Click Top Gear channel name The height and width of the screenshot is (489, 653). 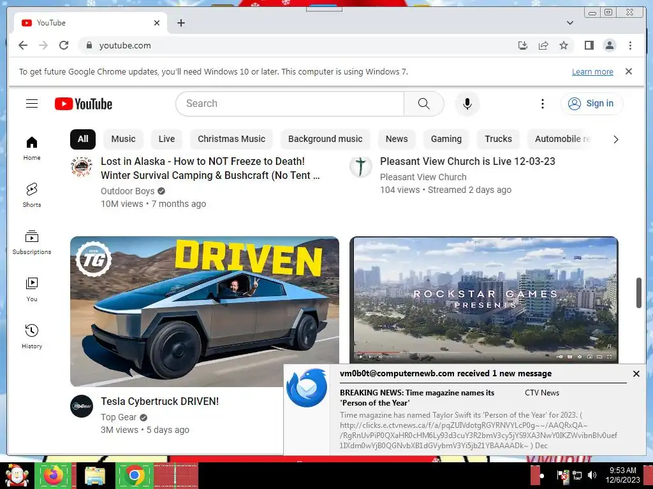coord(118,417)
